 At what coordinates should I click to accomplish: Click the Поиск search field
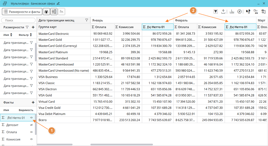pos(18,20)
